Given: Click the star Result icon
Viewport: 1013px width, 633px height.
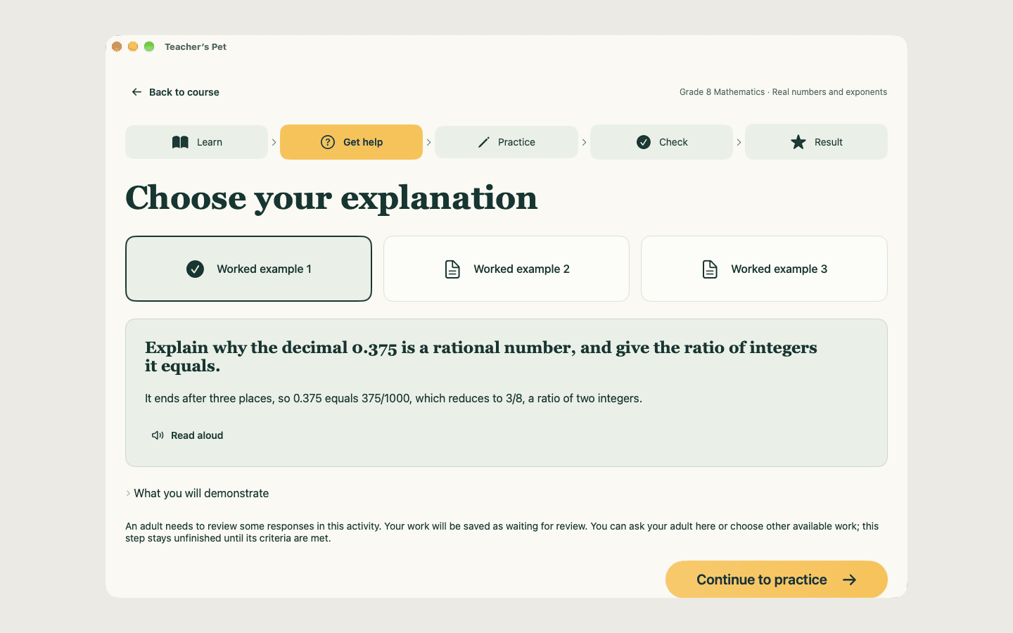Looking at the screenshot, I should click(798, 142).
